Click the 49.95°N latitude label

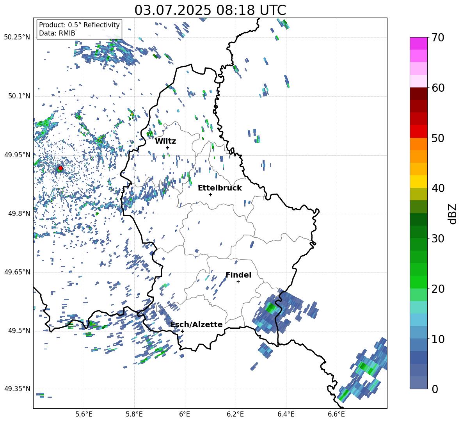point(17,155)
